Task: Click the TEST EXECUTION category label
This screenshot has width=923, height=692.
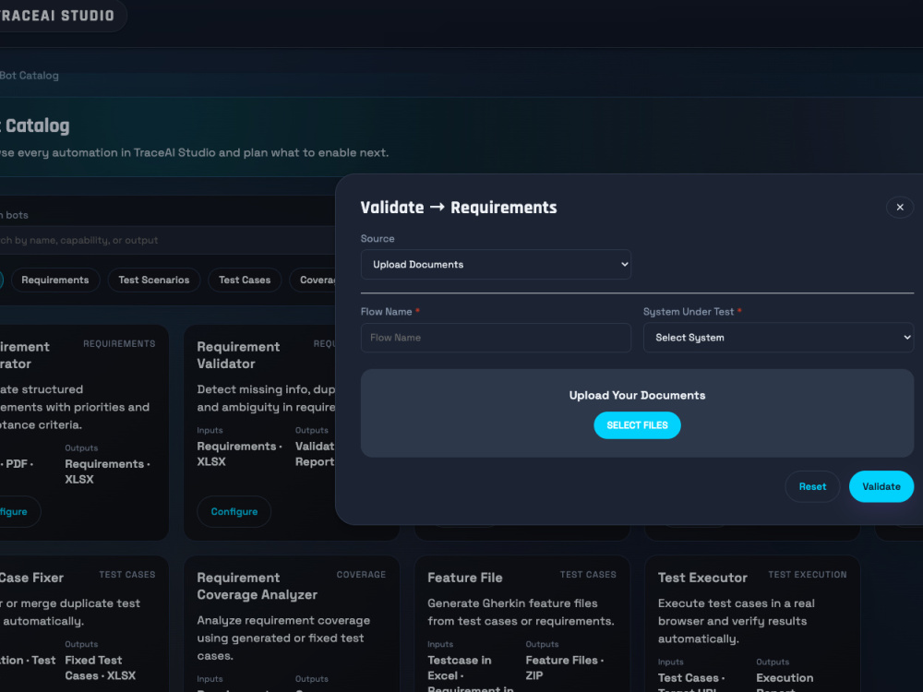Action: click(808, 574)
